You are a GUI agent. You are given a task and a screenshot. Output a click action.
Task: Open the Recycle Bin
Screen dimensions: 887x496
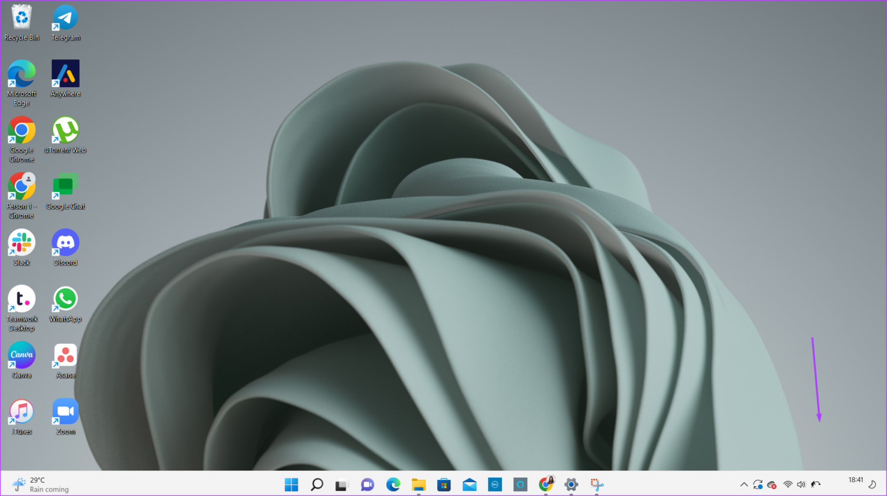(21, 17)
